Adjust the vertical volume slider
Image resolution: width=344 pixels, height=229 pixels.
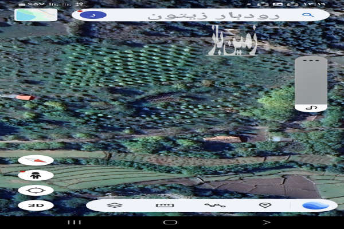pyautogui.click(x=311, y=83)
